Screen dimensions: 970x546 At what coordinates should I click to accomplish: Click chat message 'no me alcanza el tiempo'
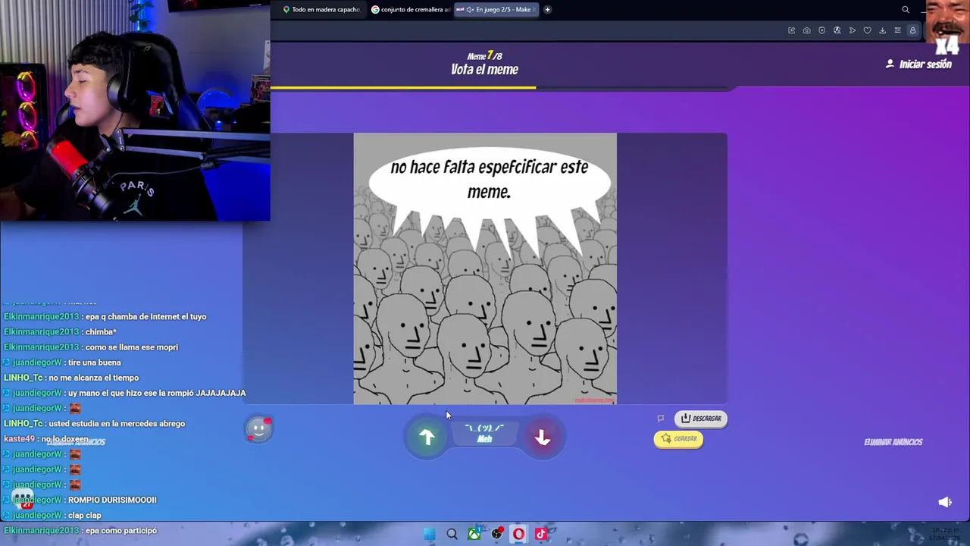[94, 378]
